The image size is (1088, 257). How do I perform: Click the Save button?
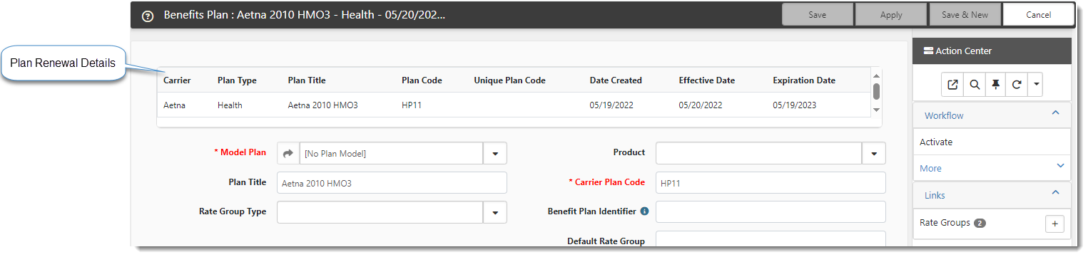(x=817, y=14)
